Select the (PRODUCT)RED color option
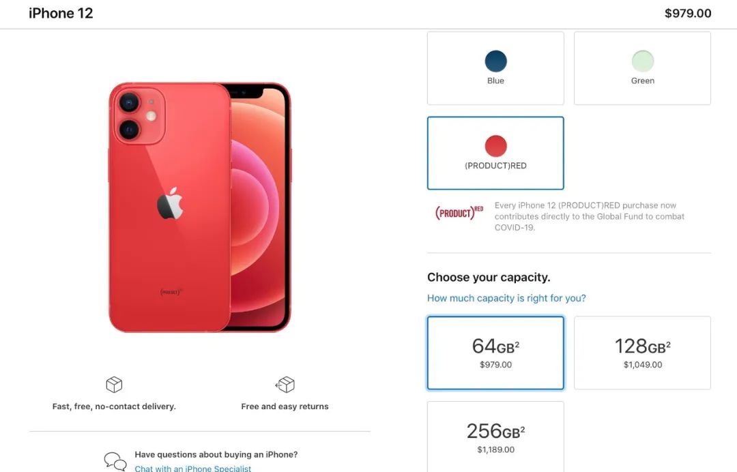737x472 pixels. 495,153
